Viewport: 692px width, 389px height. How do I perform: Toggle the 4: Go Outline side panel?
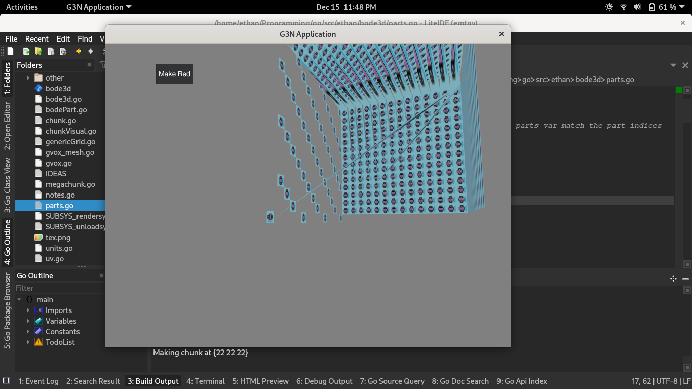[x=7, y=242]
